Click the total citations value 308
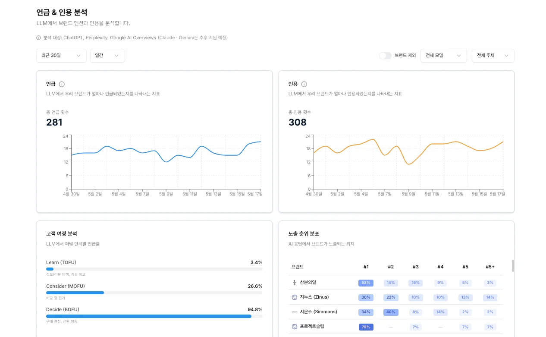Viewport: 546px width, 337px height. point(298,123)
